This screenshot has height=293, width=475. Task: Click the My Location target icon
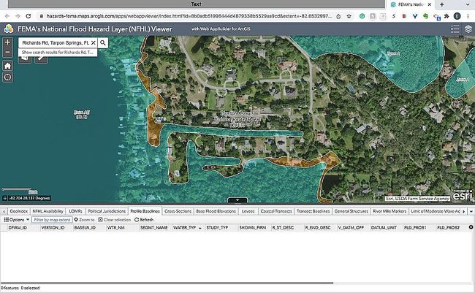pyautogui.click(x=7, y=77)
